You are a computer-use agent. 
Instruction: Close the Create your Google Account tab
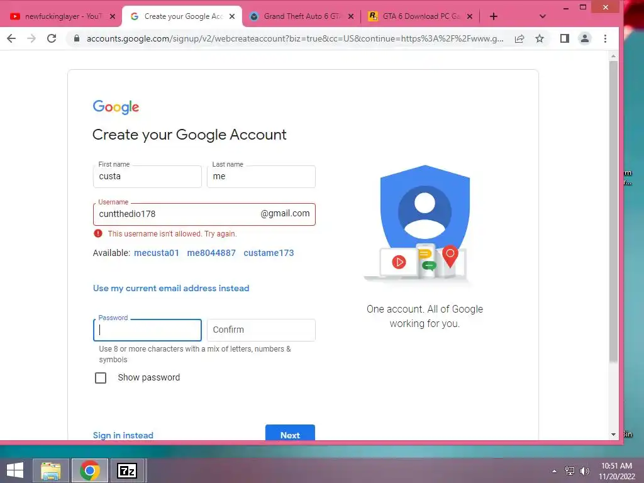pyautogui.click(x=232, y=16)
